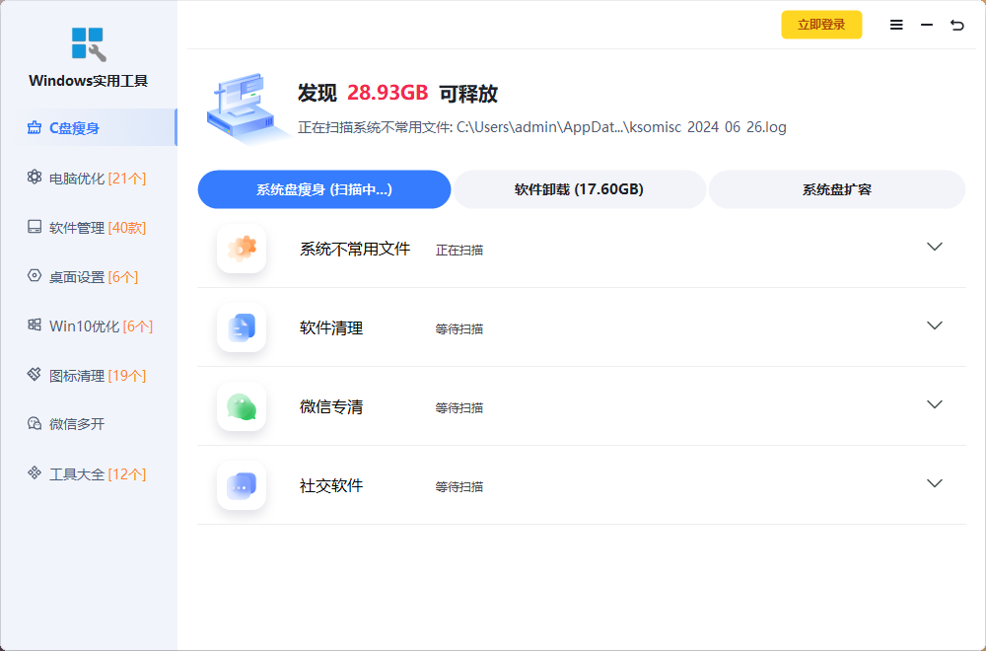The height and width of the screenshot is (651, 986).
Task: Expand the 软件清理 row chevron
Action: pos(935,325)
